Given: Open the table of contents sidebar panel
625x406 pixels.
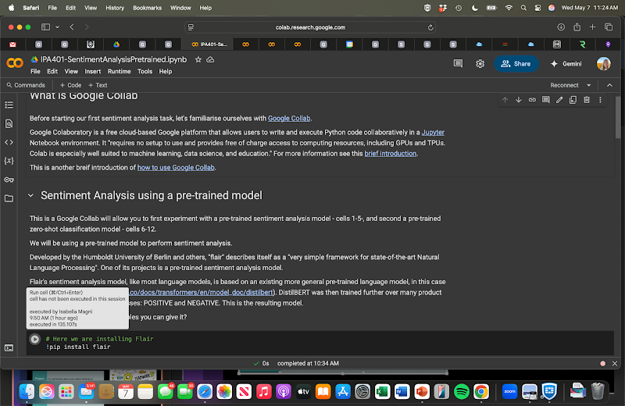Looking at the screenshot, I should pyautogui.click(x=9, y=105).
